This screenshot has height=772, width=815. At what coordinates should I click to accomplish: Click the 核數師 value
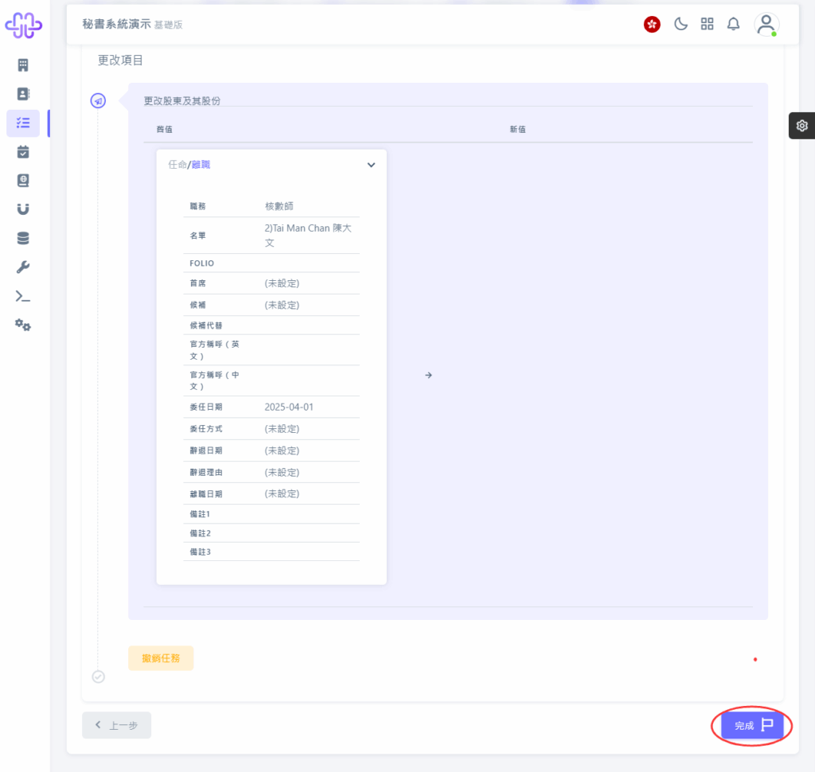279,206
